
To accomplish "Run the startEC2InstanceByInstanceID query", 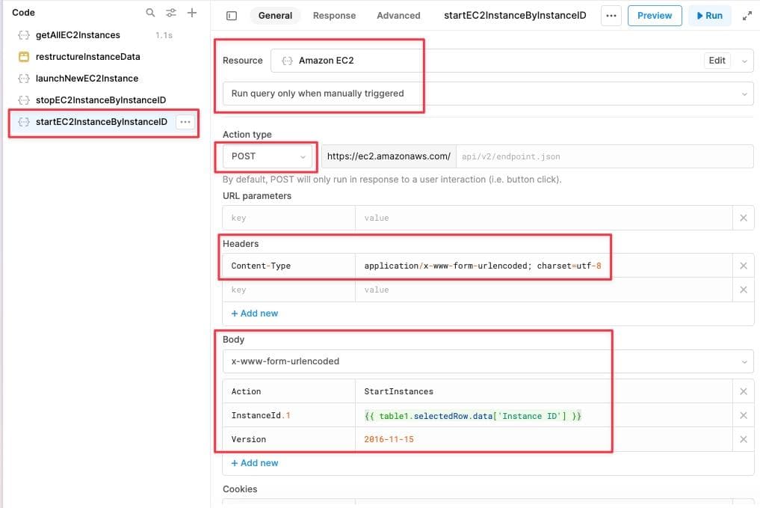I will coord(708,15).
